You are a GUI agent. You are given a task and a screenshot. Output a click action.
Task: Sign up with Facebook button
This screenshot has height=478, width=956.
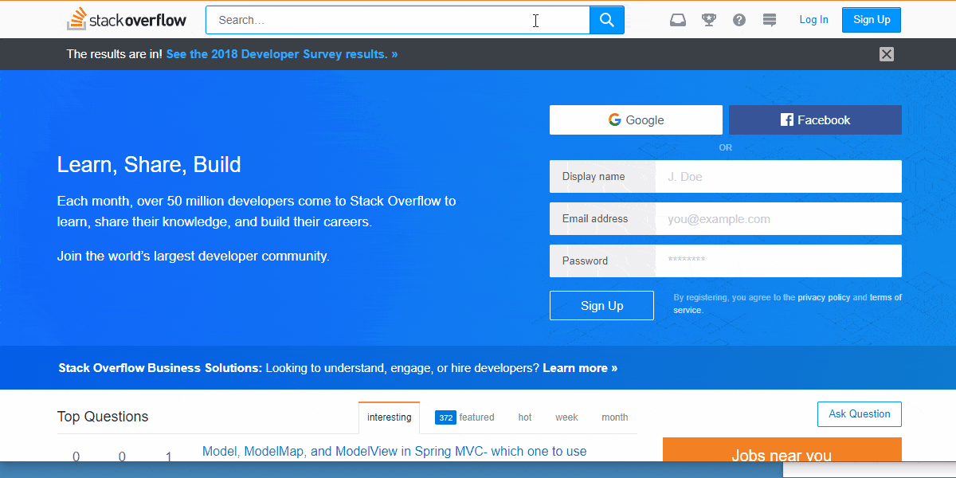[815, 120]
